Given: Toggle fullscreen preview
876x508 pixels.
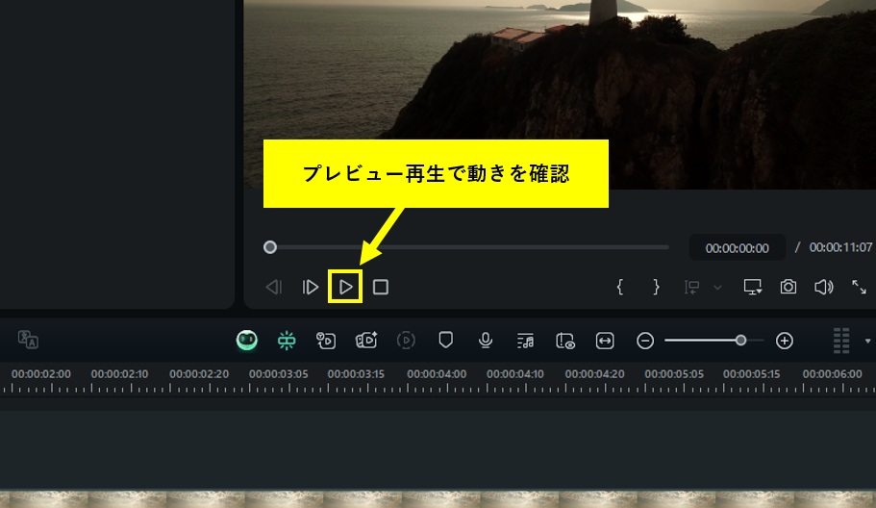Looking at the screenshot, I should pos(859,288).
